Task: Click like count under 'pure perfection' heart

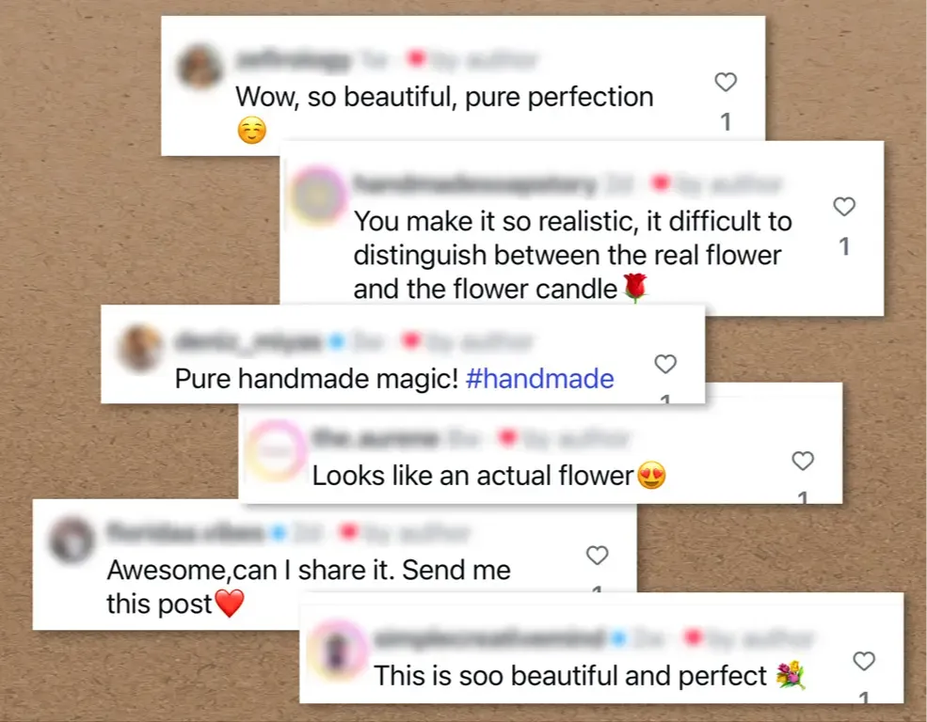Action: click(726, 121)
